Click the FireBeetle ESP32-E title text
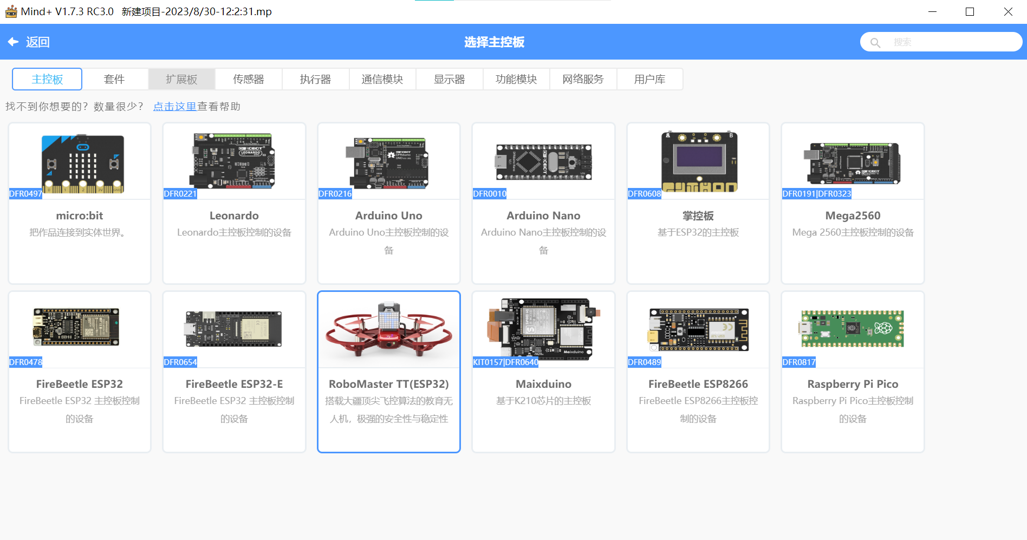 [x=234, y=384]
